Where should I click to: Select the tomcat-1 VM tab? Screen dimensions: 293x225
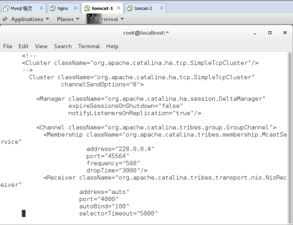[x=103, y=8]
